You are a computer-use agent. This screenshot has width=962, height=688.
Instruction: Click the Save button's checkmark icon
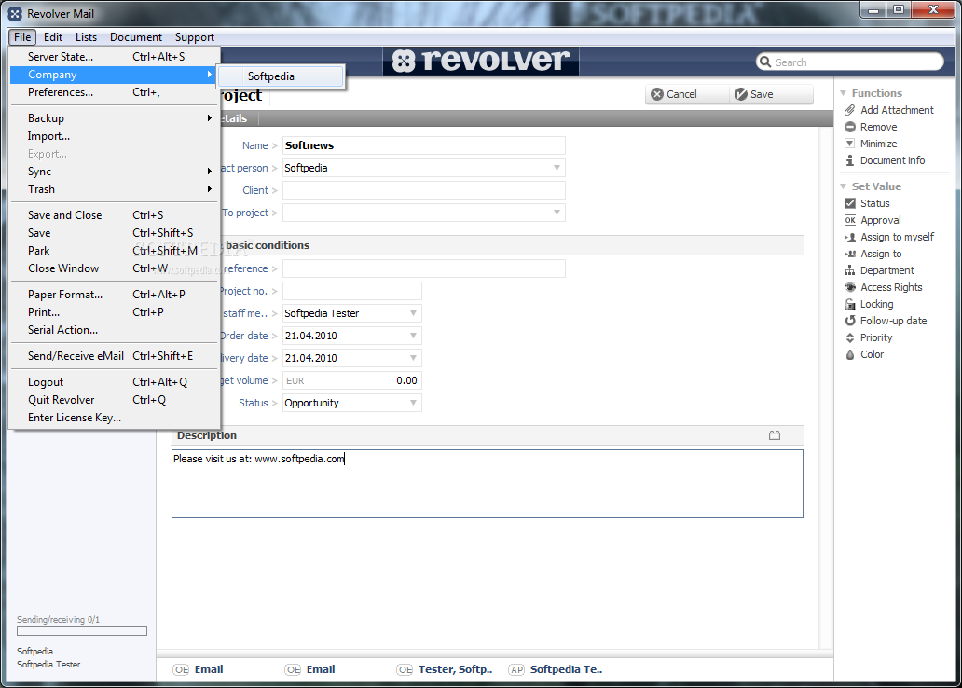(x=740, y=94)
